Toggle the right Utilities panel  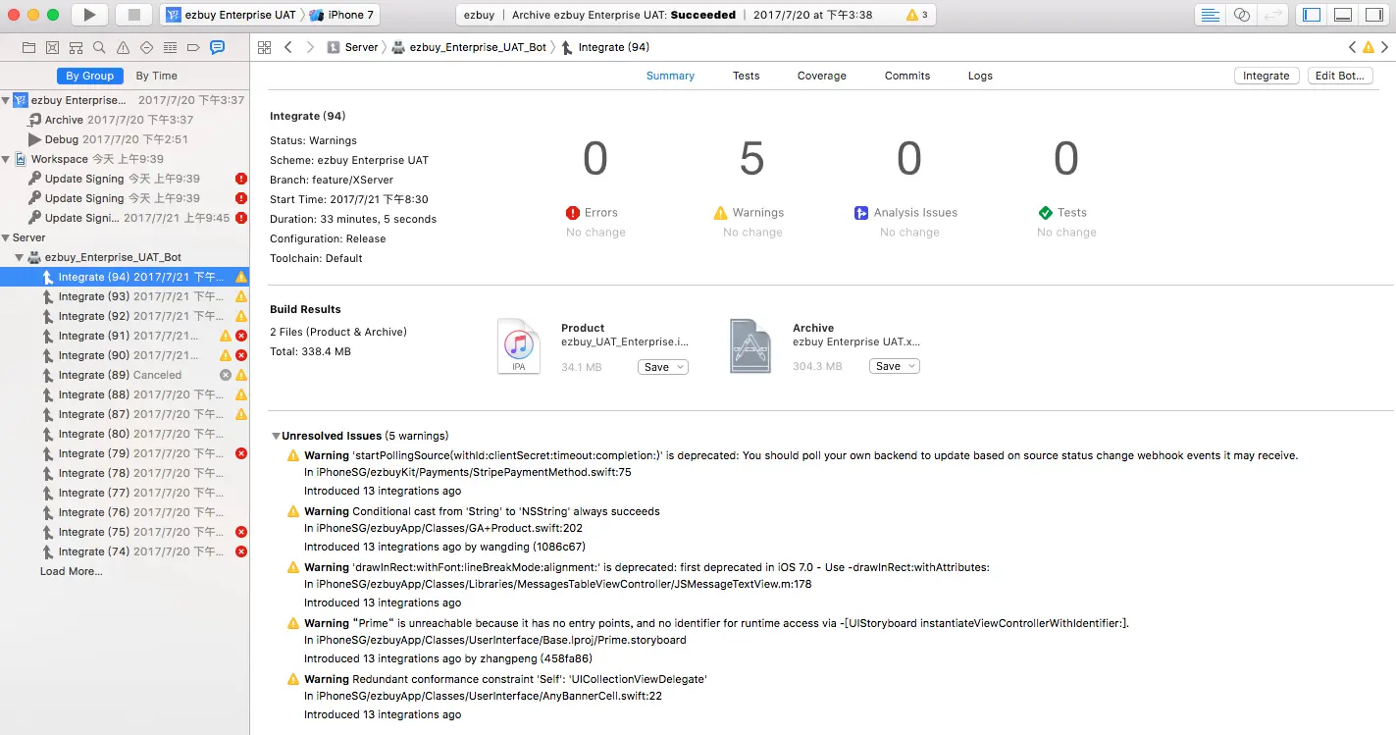point(1373,15)
